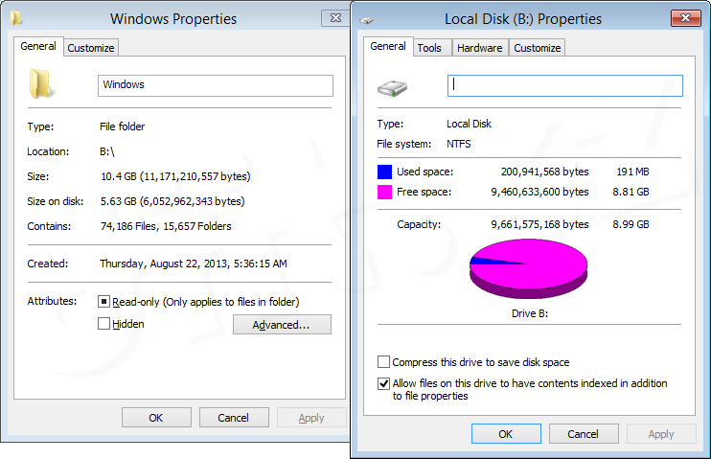Image resolution: width=711 pixels, height=459 pixels.
Task: Click the magenta Free space color box
Action: pos(384,192)
